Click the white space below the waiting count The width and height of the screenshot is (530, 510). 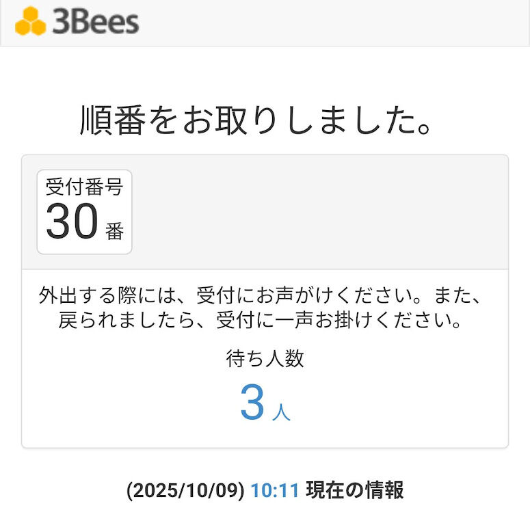point(265,436)
